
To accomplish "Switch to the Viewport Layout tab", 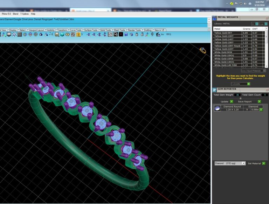I will tap(36, 30).
